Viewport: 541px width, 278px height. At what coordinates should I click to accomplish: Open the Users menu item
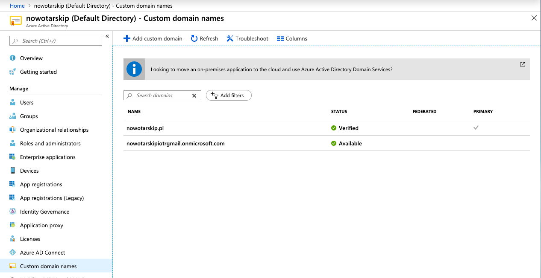(x=26, y=102)
